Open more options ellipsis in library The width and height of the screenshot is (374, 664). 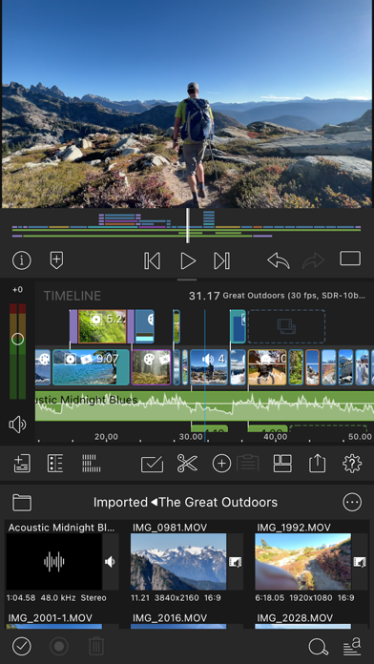tap(352, 502)
